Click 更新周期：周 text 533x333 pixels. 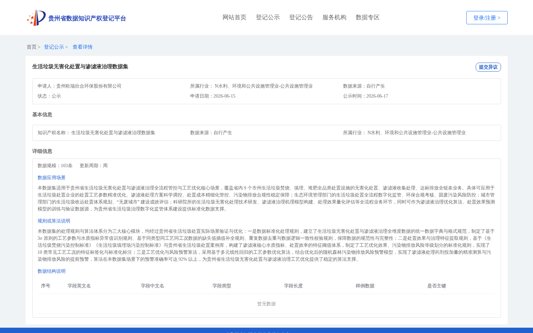pyautogui.click(x=94, y=166)
